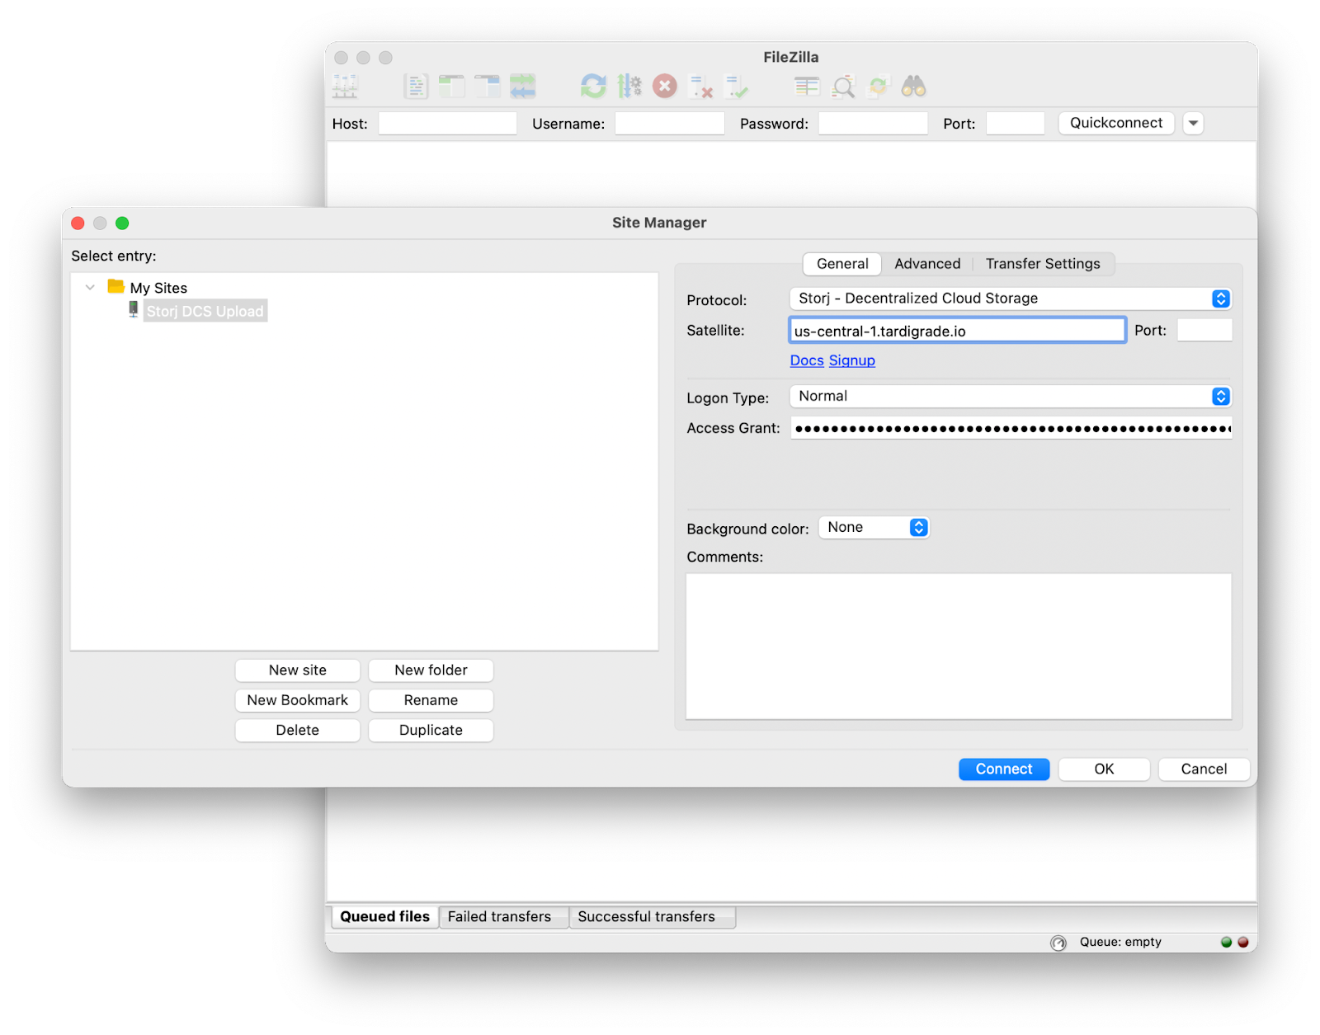The width and height of the screenshot is (1320, 1035).
Task: Toggle directory comparison magnifier icon
Action: coord(843,86)
